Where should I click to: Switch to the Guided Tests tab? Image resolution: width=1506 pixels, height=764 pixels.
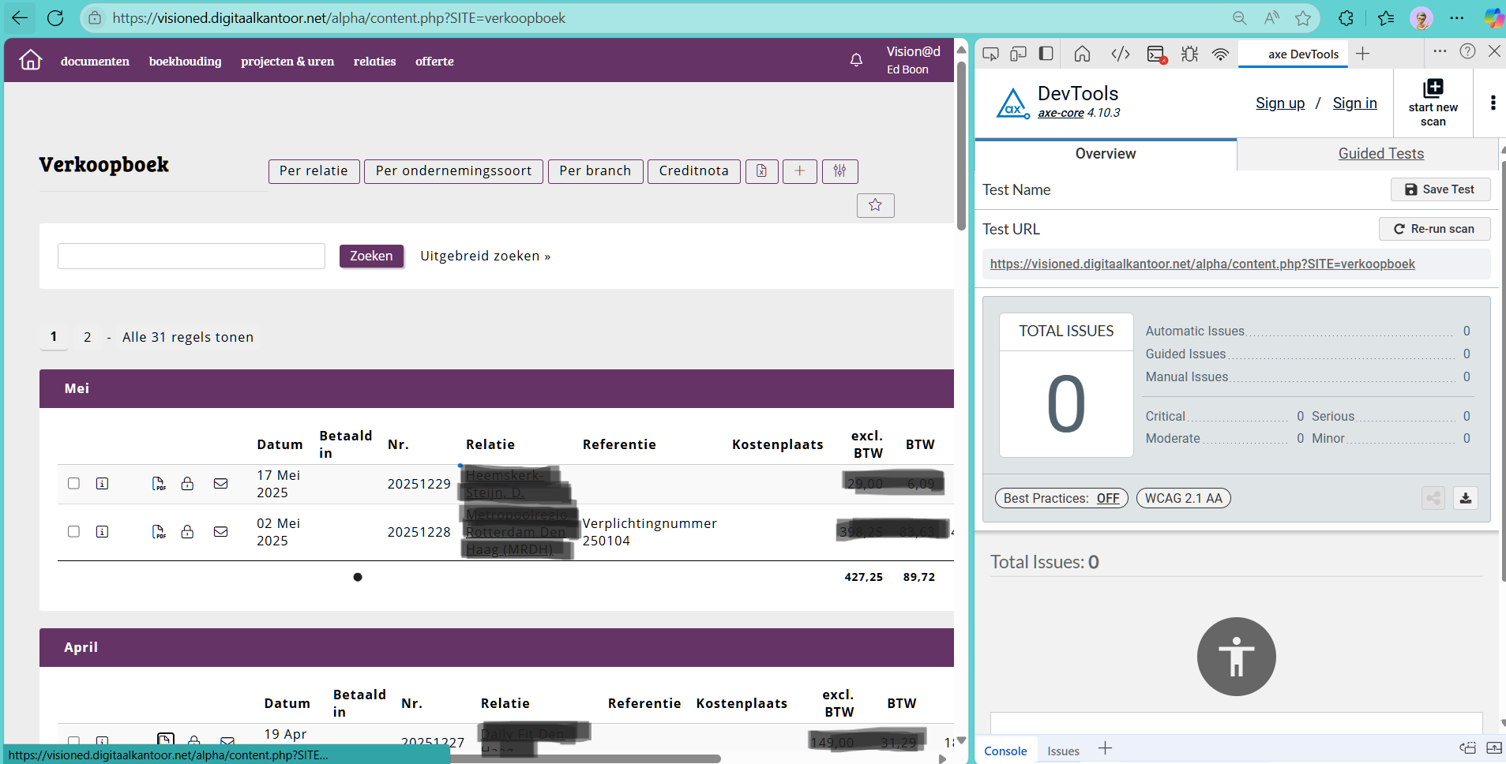1380,154
